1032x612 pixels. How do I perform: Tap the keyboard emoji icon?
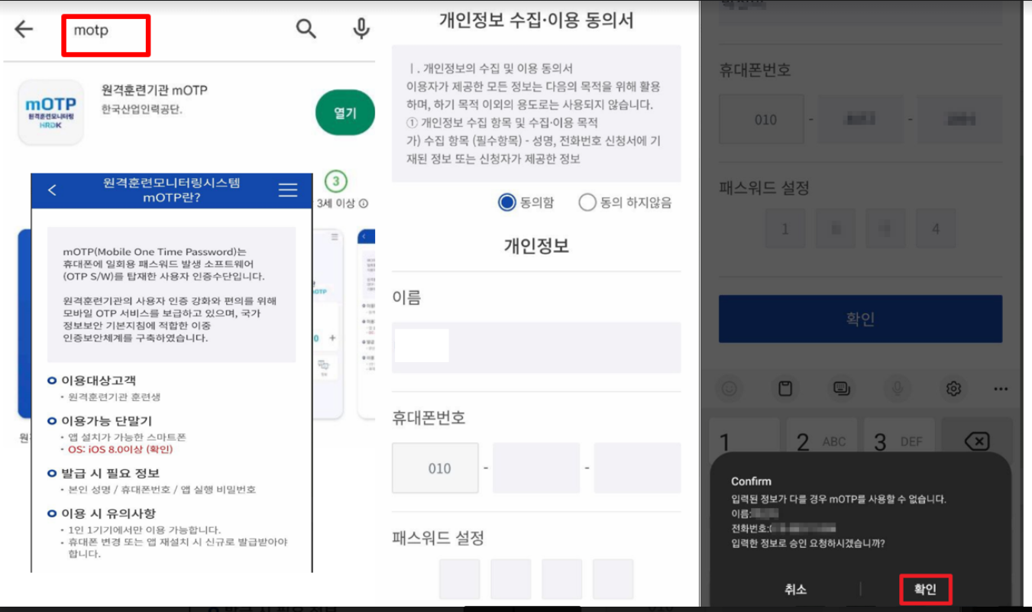pyautogui.click(x=730, y=389)
